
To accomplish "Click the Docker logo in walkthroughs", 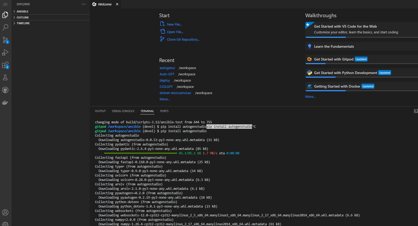I will tap(309, 86).
